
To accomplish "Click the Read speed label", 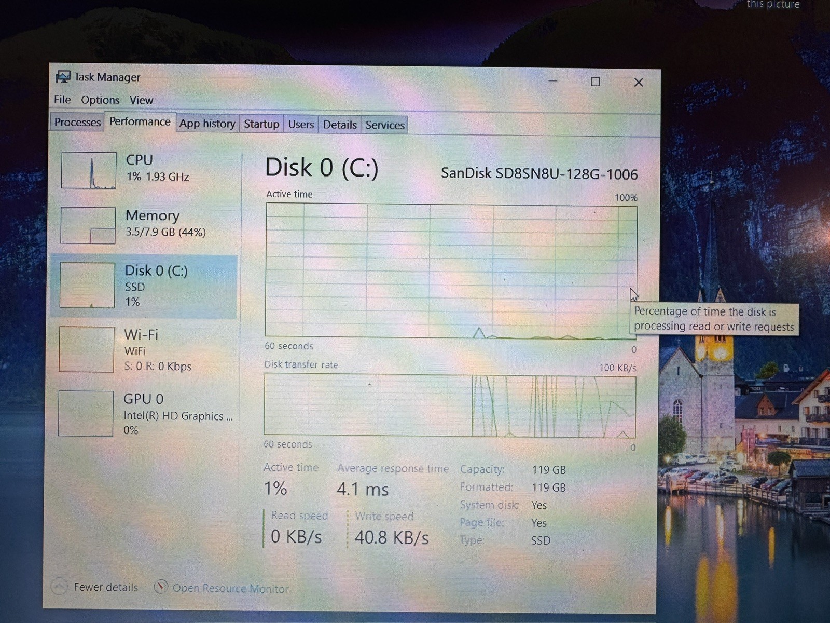I will 299,516.
